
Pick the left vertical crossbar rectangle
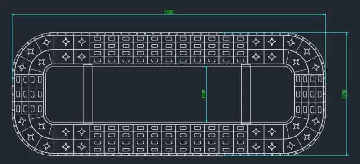[87, 94]
